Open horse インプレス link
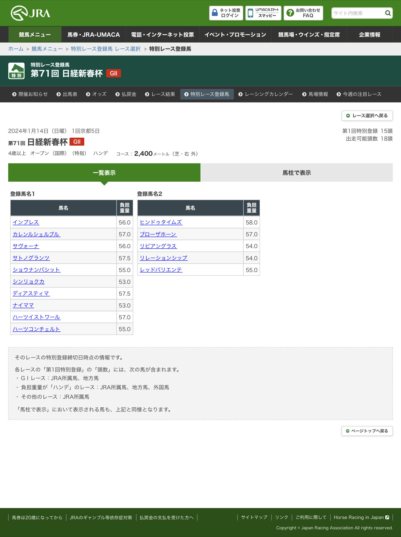Image resolution: width=401 pixels, height=537 pixels. (26, 222)
